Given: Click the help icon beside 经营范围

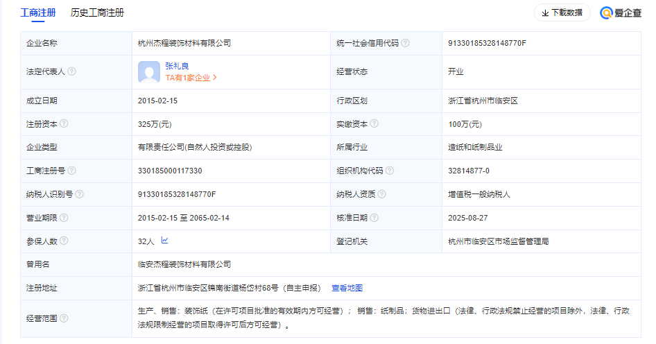Looking at the screenshot, I should [64, 318].
